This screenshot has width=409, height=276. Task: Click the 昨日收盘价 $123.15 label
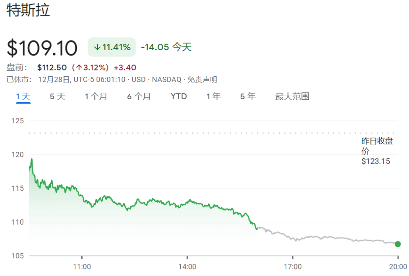point(376,151)
